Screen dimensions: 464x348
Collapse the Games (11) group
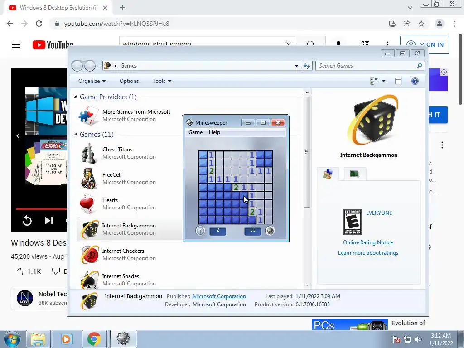pos(76,134)
